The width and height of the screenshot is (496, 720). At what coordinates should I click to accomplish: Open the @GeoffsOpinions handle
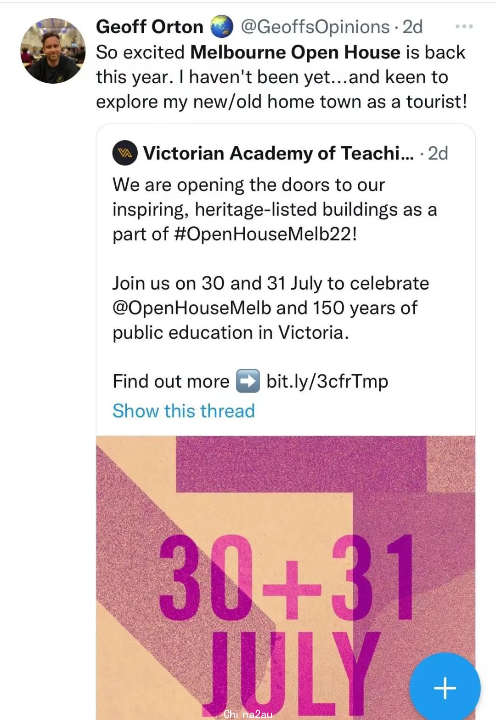click(x=315, y=27)
